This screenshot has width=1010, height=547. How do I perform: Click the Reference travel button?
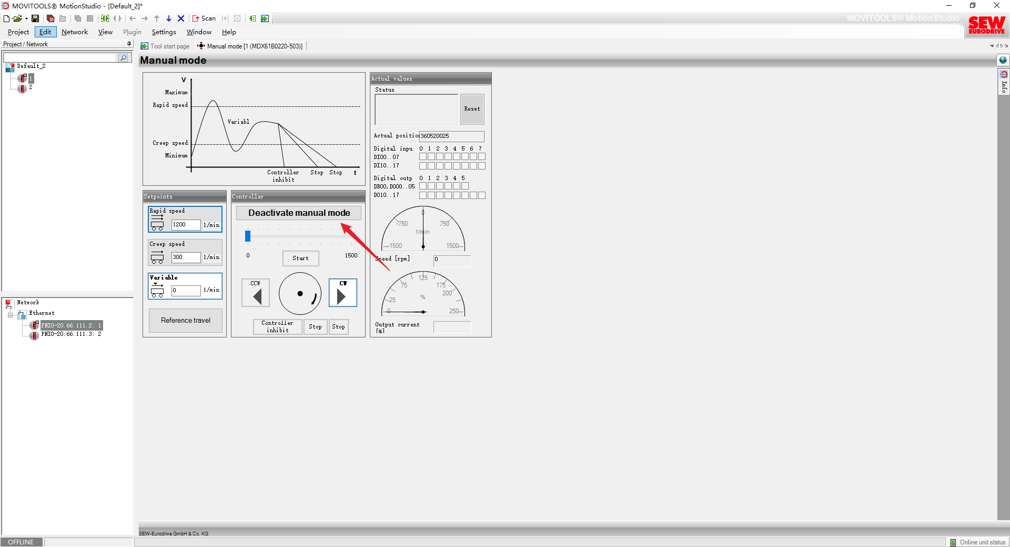pyautogui.click(x=185, y=320)
